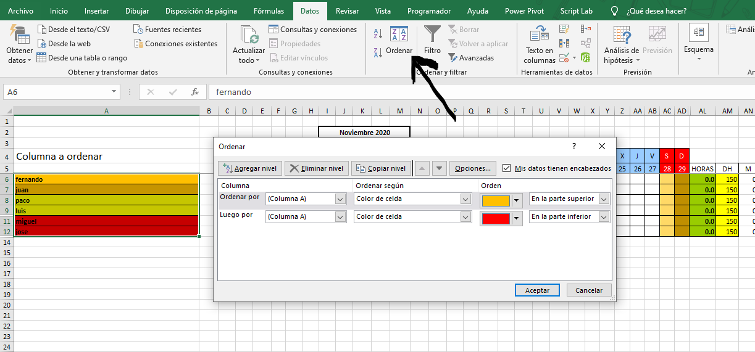This screenshot has height=352, width=755.
Task: Open Análisis de hipótesis menu
Action: (622, 44)
